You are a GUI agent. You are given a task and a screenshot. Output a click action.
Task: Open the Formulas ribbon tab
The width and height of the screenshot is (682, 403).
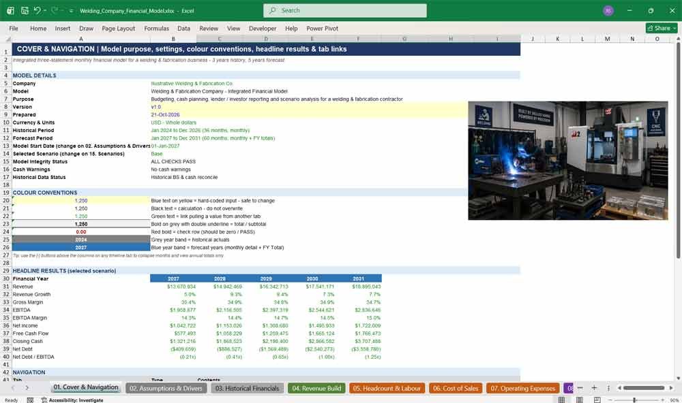tap(157, 28)
